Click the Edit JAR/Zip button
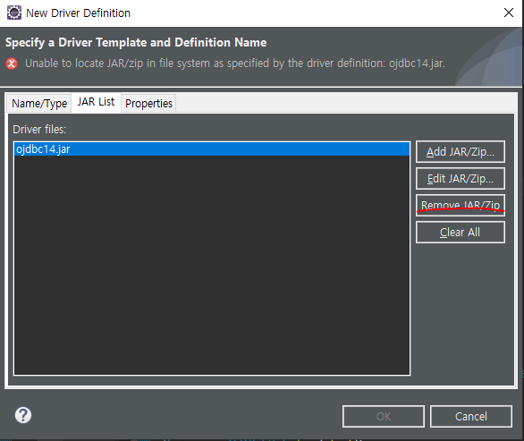The image size is (524, 441). pyautogui.click(x=461, y=179)
